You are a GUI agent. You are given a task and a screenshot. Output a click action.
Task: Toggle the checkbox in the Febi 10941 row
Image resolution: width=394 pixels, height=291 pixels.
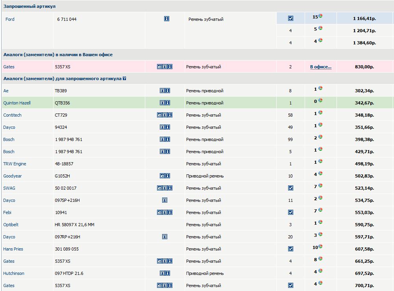point(290,212)
